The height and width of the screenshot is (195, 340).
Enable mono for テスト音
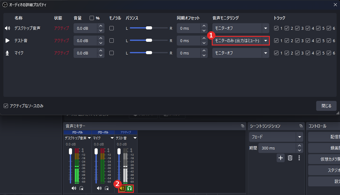click(112, 41)
